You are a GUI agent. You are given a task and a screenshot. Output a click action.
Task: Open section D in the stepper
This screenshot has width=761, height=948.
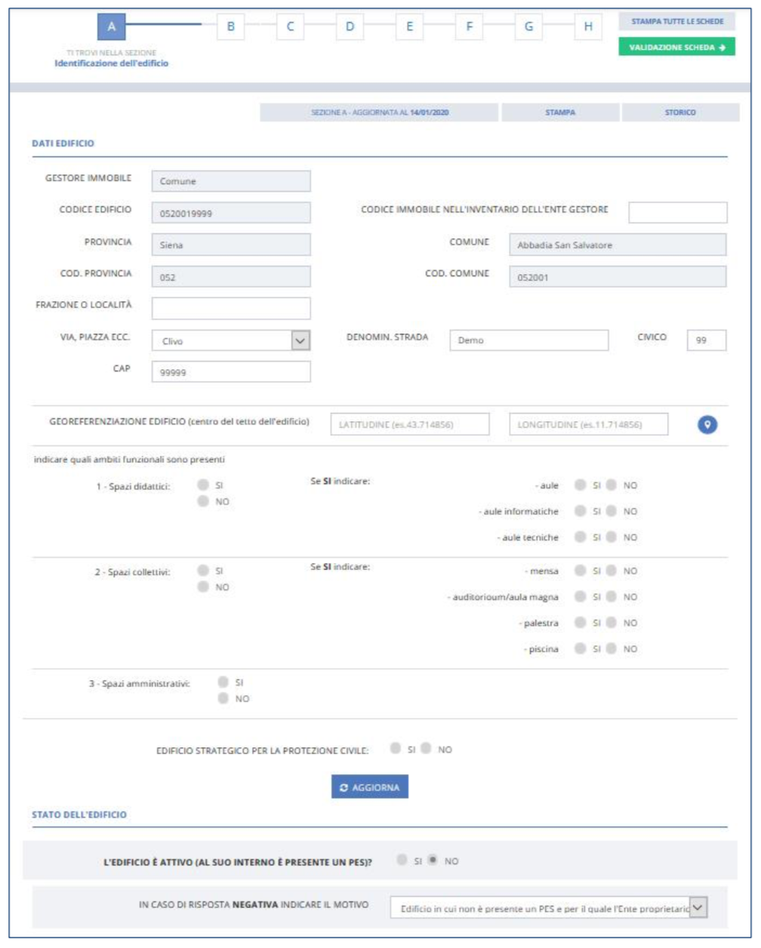click(x=350, y=26)
